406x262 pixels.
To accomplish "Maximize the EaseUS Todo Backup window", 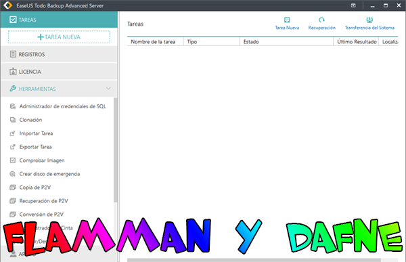I will 386,5.
